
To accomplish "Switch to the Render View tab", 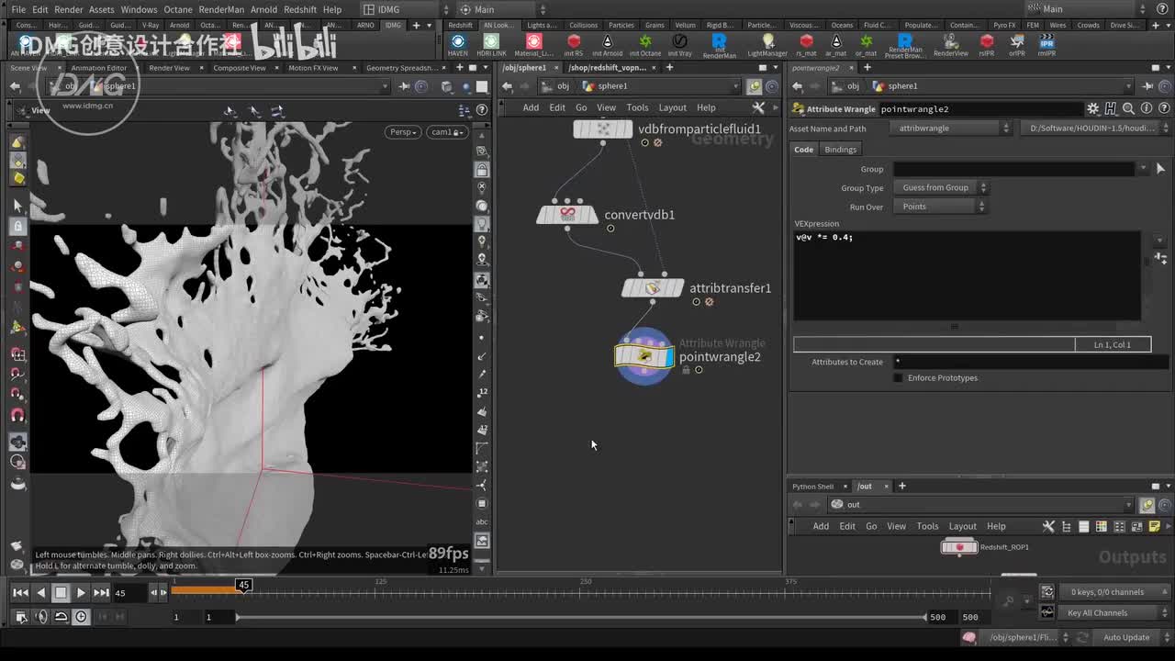I will click(x=170, y=68).
